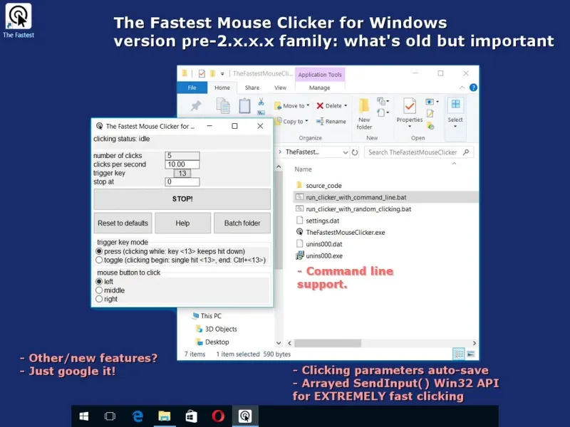This screenshot has height=427, width=570.
Task: Open Microsoft Store from taskbar
Action: [x=191, y=416]
